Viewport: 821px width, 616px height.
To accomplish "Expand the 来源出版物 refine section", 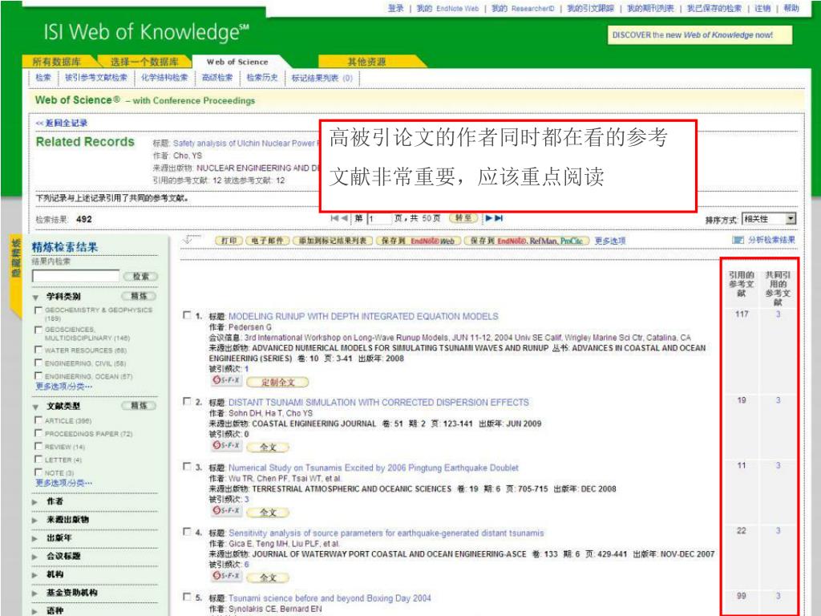I will point(35,520).
